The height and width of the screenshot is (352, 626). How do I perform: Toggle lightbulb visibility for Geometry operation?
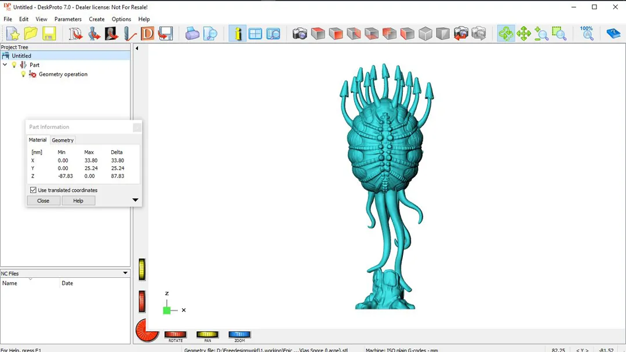[23, 74]
